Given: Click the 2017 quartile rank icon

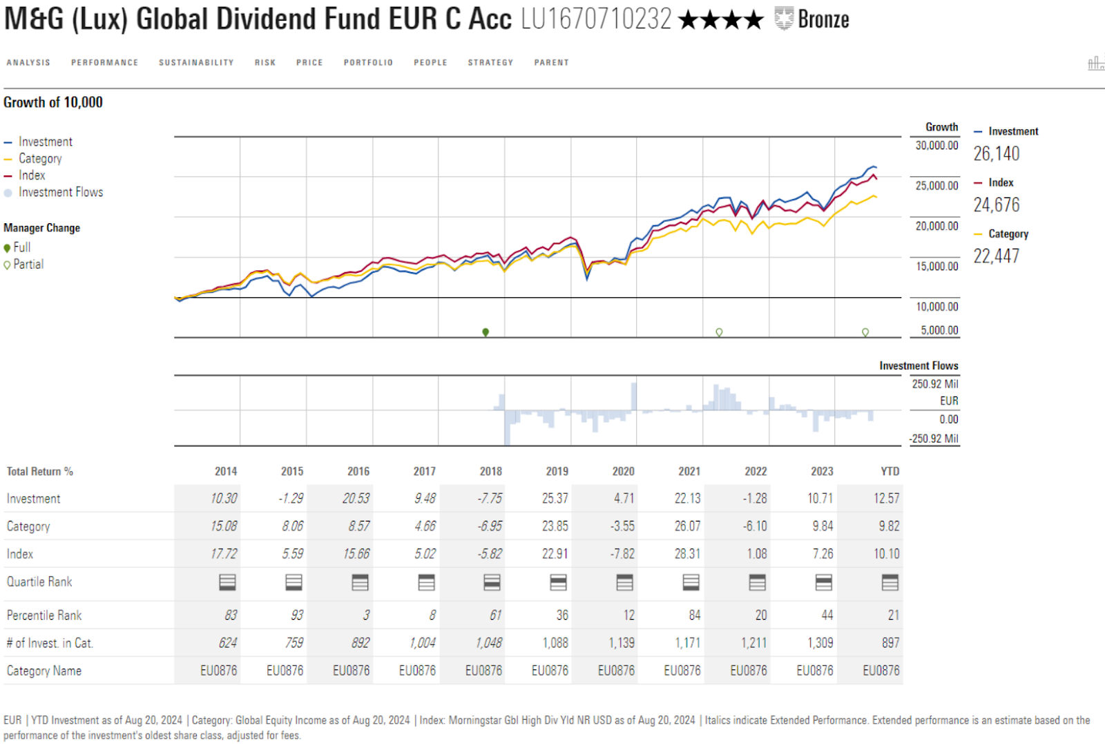Looking at the screenshot, I should 426,582.
